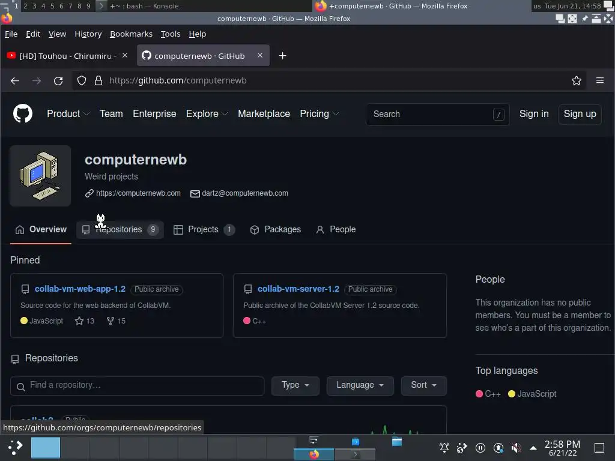Reload the current page
Image resolution: width=615 pixels, height=461 pixels.
[x=58, y=81]
